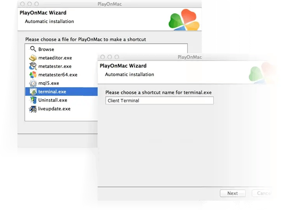Click the terminal.exe file icon
This screenshot has height=210, width=282.
pos(33,91)
